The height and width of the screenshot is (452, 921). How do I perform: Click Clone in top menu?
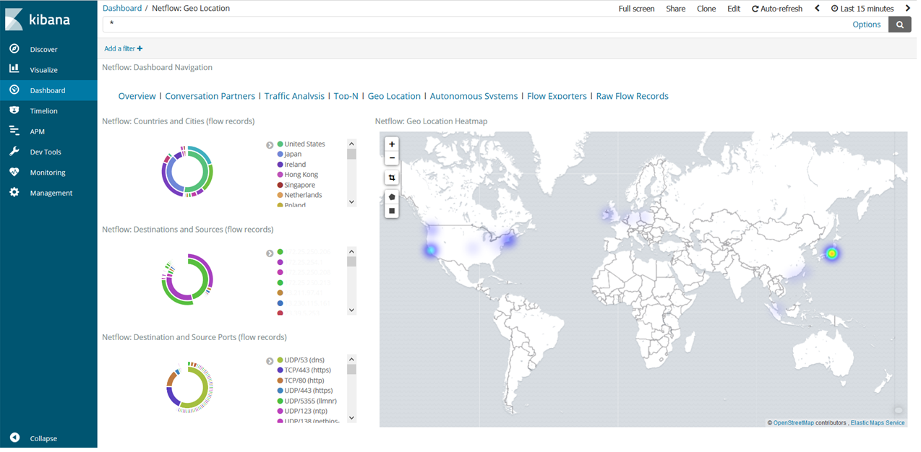706,9
